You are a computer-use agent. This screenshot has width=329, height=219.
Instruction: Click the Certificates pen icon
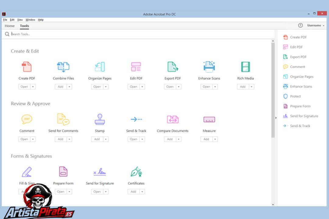136,172
